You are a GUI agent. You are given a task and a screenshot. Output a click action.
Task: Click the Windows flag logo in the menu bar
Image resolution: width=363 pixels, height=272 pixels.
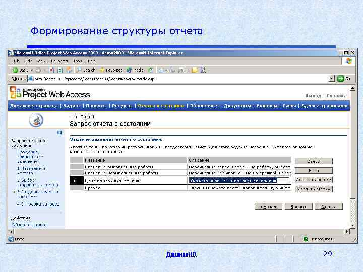pyautogui.click(x=348, y=61)
